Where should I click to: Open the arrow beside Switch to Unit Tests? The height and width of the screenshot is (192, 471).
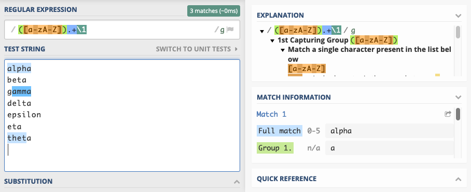coord(237,49)
